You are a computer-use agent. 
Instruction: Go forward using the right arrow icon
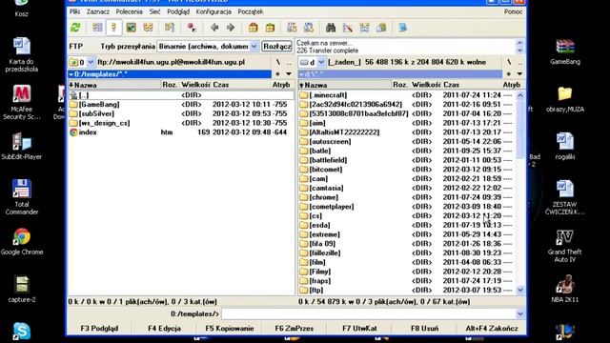231,28
